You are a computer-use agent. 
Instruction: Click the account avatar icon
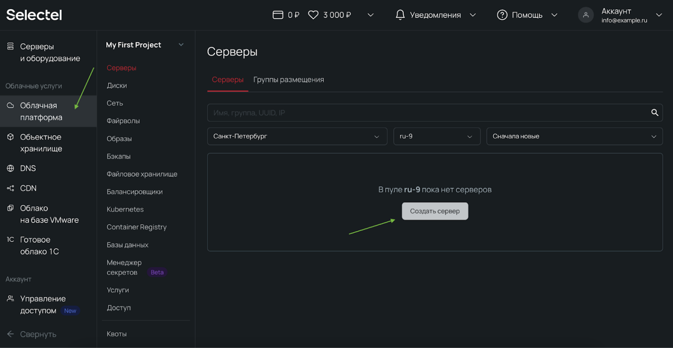[586, 15]
